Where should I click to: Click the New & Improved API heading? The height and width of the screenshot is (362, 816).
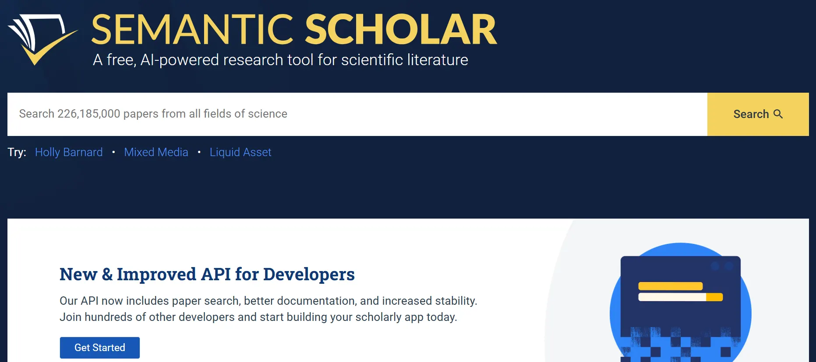pyautogui.click(x=207, y=274)
